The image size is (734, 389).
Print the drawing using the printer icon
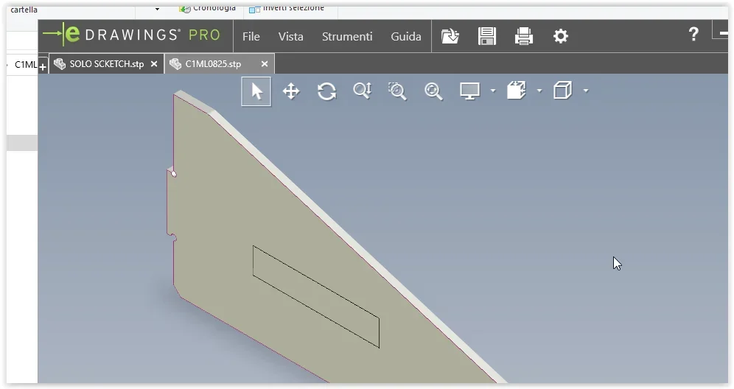point(524,36)
